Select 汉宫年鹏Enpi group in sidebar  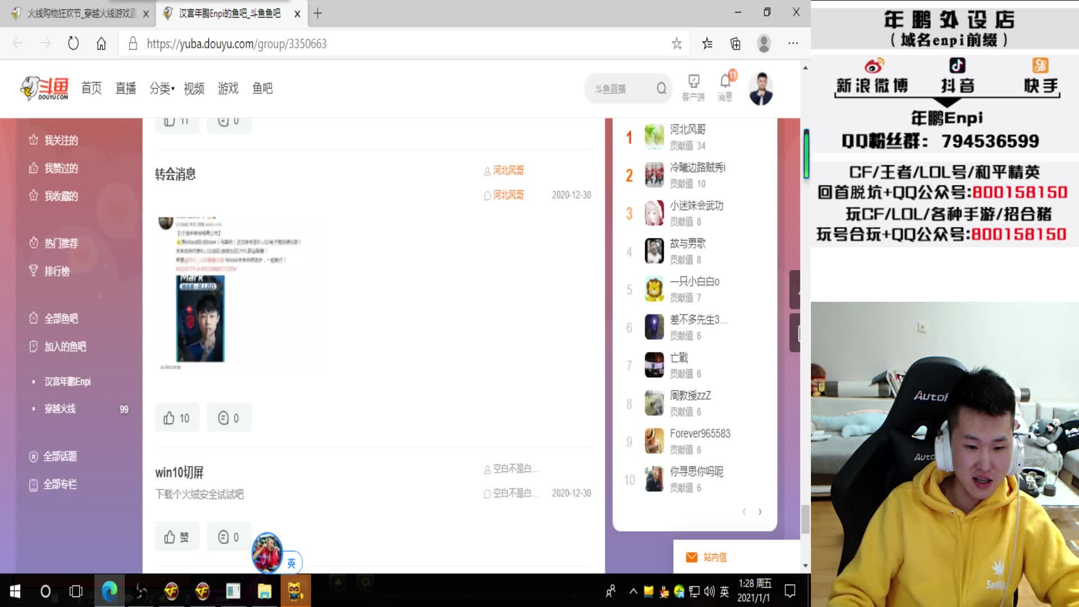(x=67, y=381)
